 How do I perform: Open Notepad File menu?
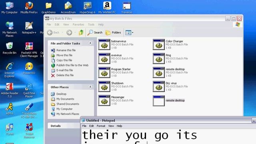click(84, 126)
